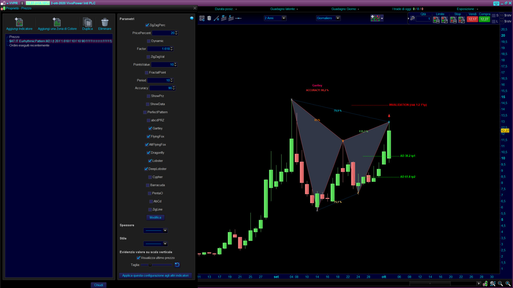Open the Giornaliero timeframe dropdown
Screen dimensions: 513x288
pos(338,18)
